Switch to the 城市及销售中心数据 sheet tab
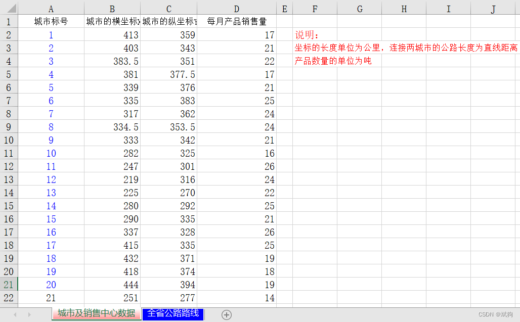Image resolution: width=520 pixels, height=322 pixels. click(96, 313)
